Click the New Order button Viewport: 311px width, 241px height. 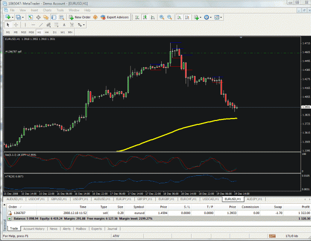[80, 17]
